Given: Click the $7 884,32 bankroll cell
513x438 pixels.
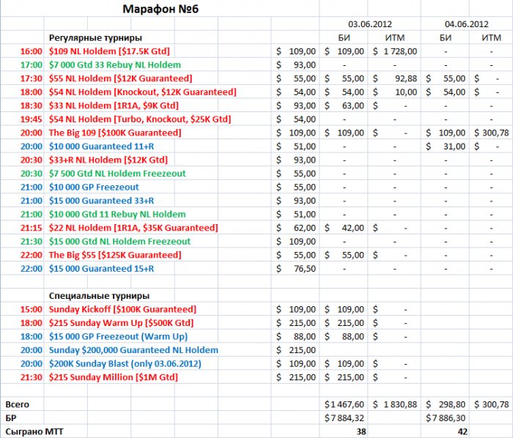Looking at the screenshot, I should pyautogui.click(x=344, y=418).
